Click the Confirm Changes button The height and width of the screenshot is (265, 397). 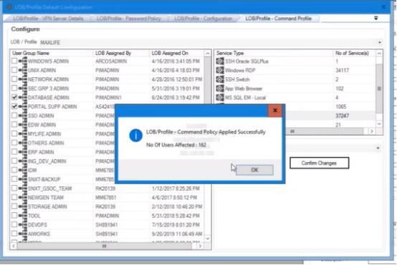pyautogui.click(x=319, y=163)
